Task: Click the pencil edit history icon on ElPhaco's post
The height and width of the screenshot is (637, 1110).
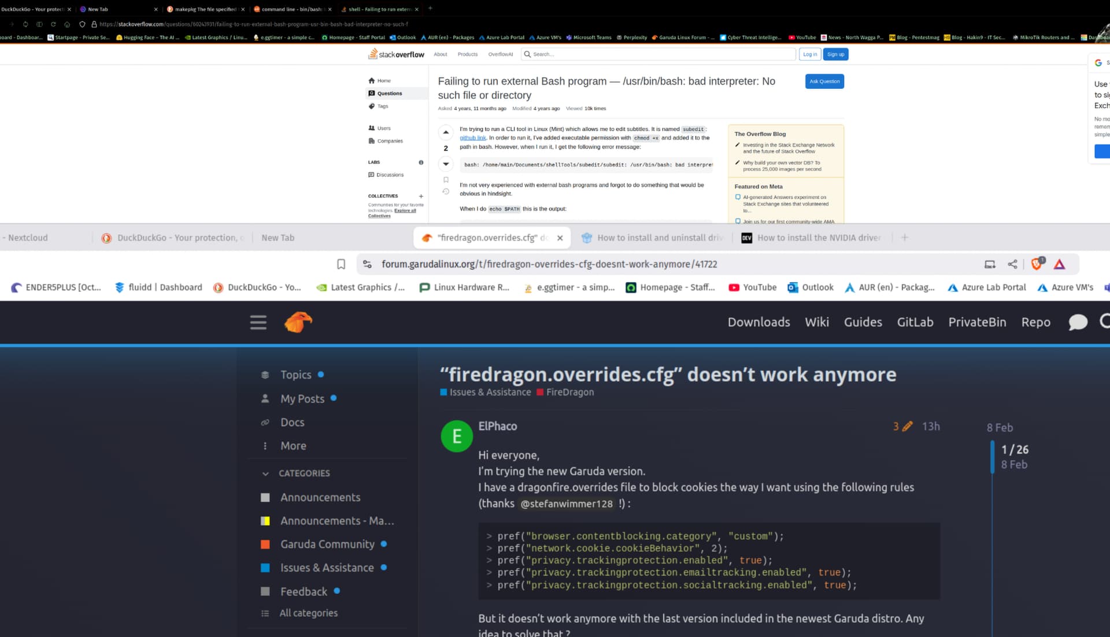Action: pyautogui.click(x=907, y=426)
